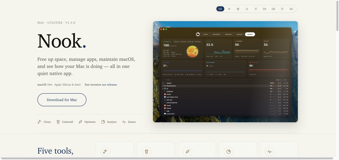The width and height of the screenshot is (339, 160).
Task: Switch language to ES
Action: click(x=291, y=9)
